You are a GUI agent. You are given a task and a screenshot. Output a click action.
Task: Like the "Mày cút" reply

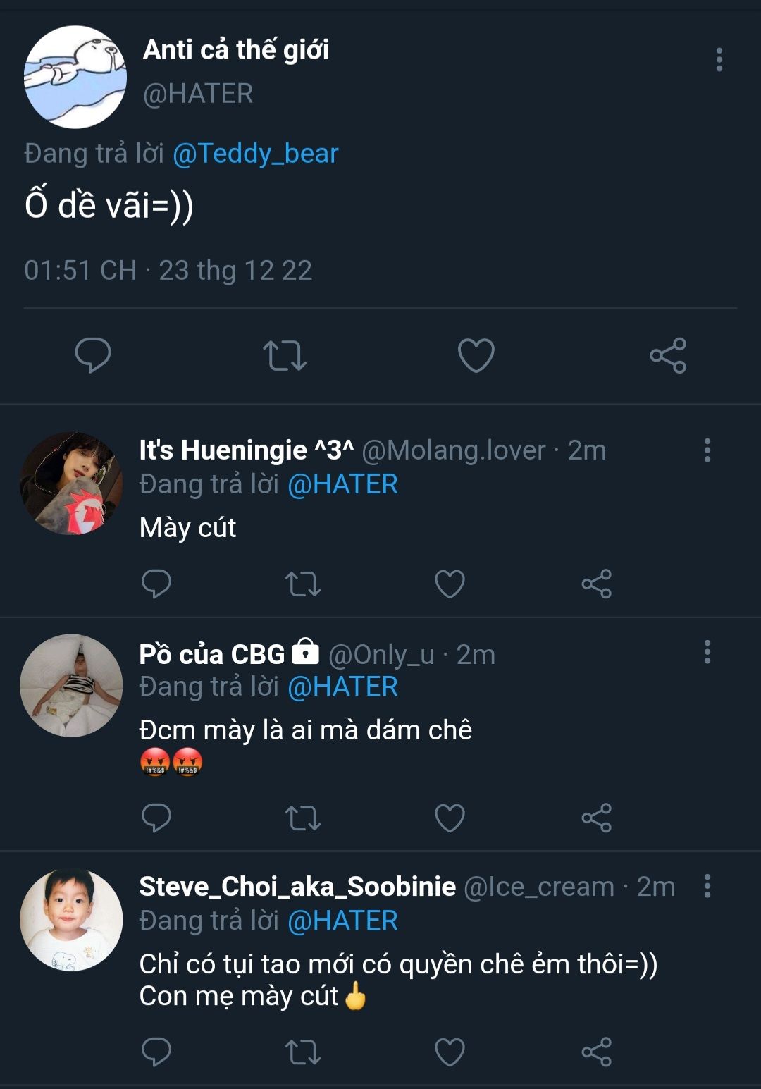coord(450,584)
